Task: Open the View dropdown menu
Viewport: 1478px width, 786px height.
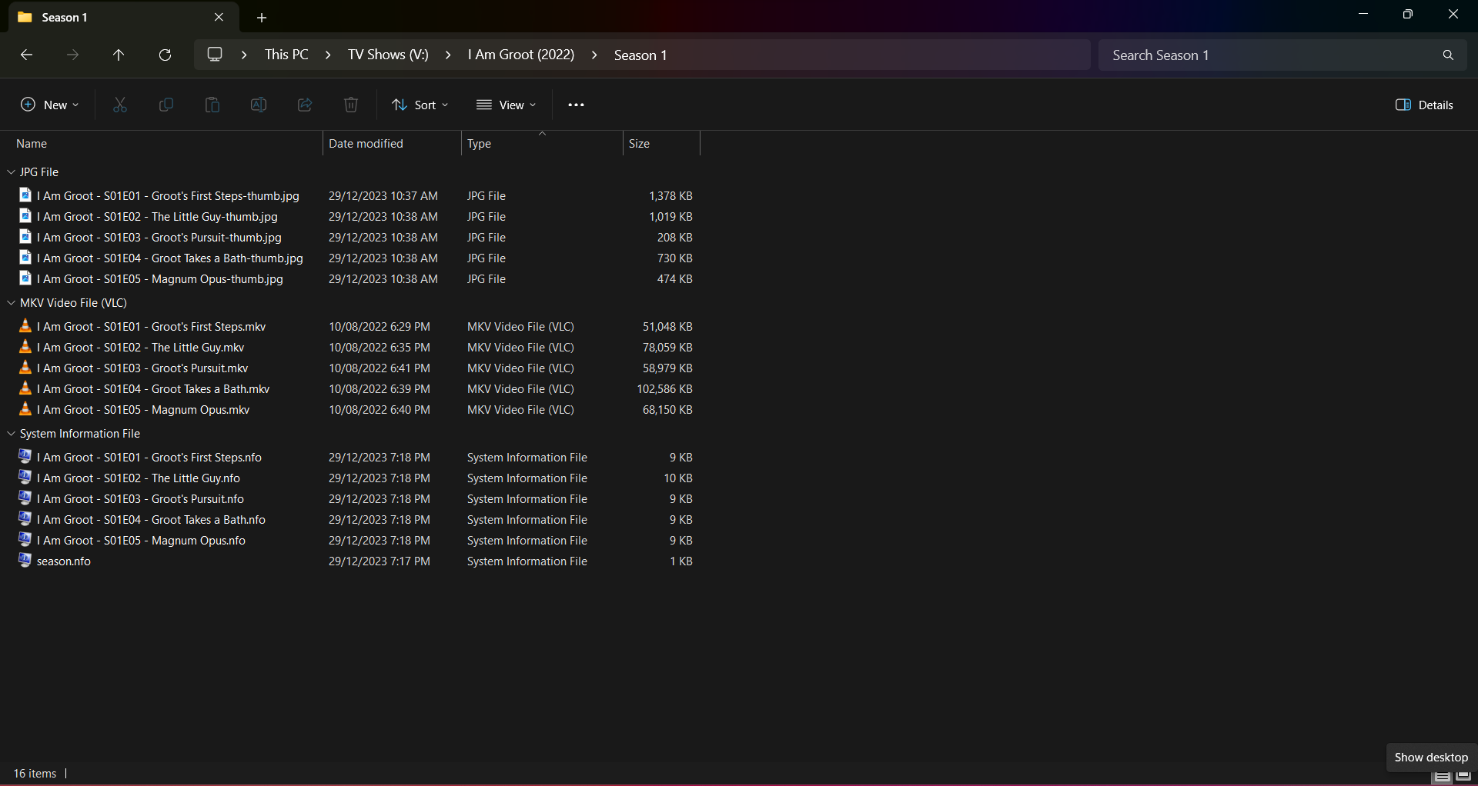Action: click(x=507, y=105)
